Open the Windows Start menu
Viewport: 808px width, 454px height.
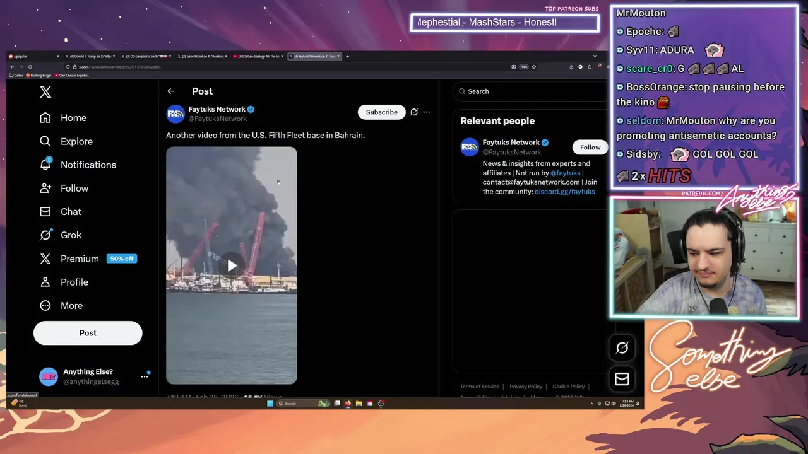coord(270,404)
